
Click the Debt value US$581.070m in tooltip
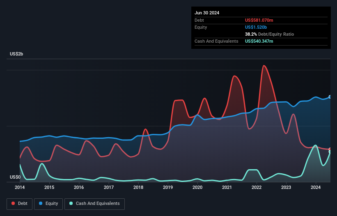click(x=259, y=20)
